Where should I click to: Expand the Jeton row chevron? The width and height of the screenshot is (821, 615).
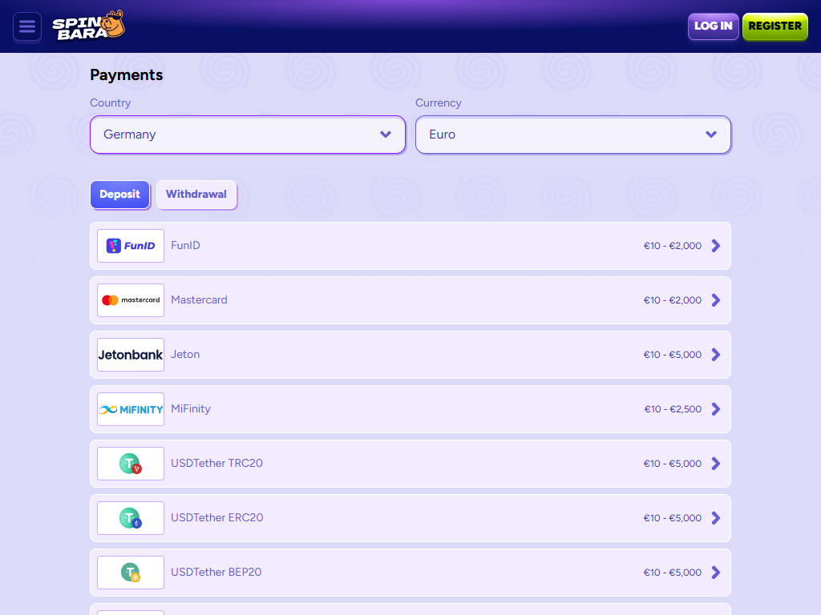coord(716,355)
